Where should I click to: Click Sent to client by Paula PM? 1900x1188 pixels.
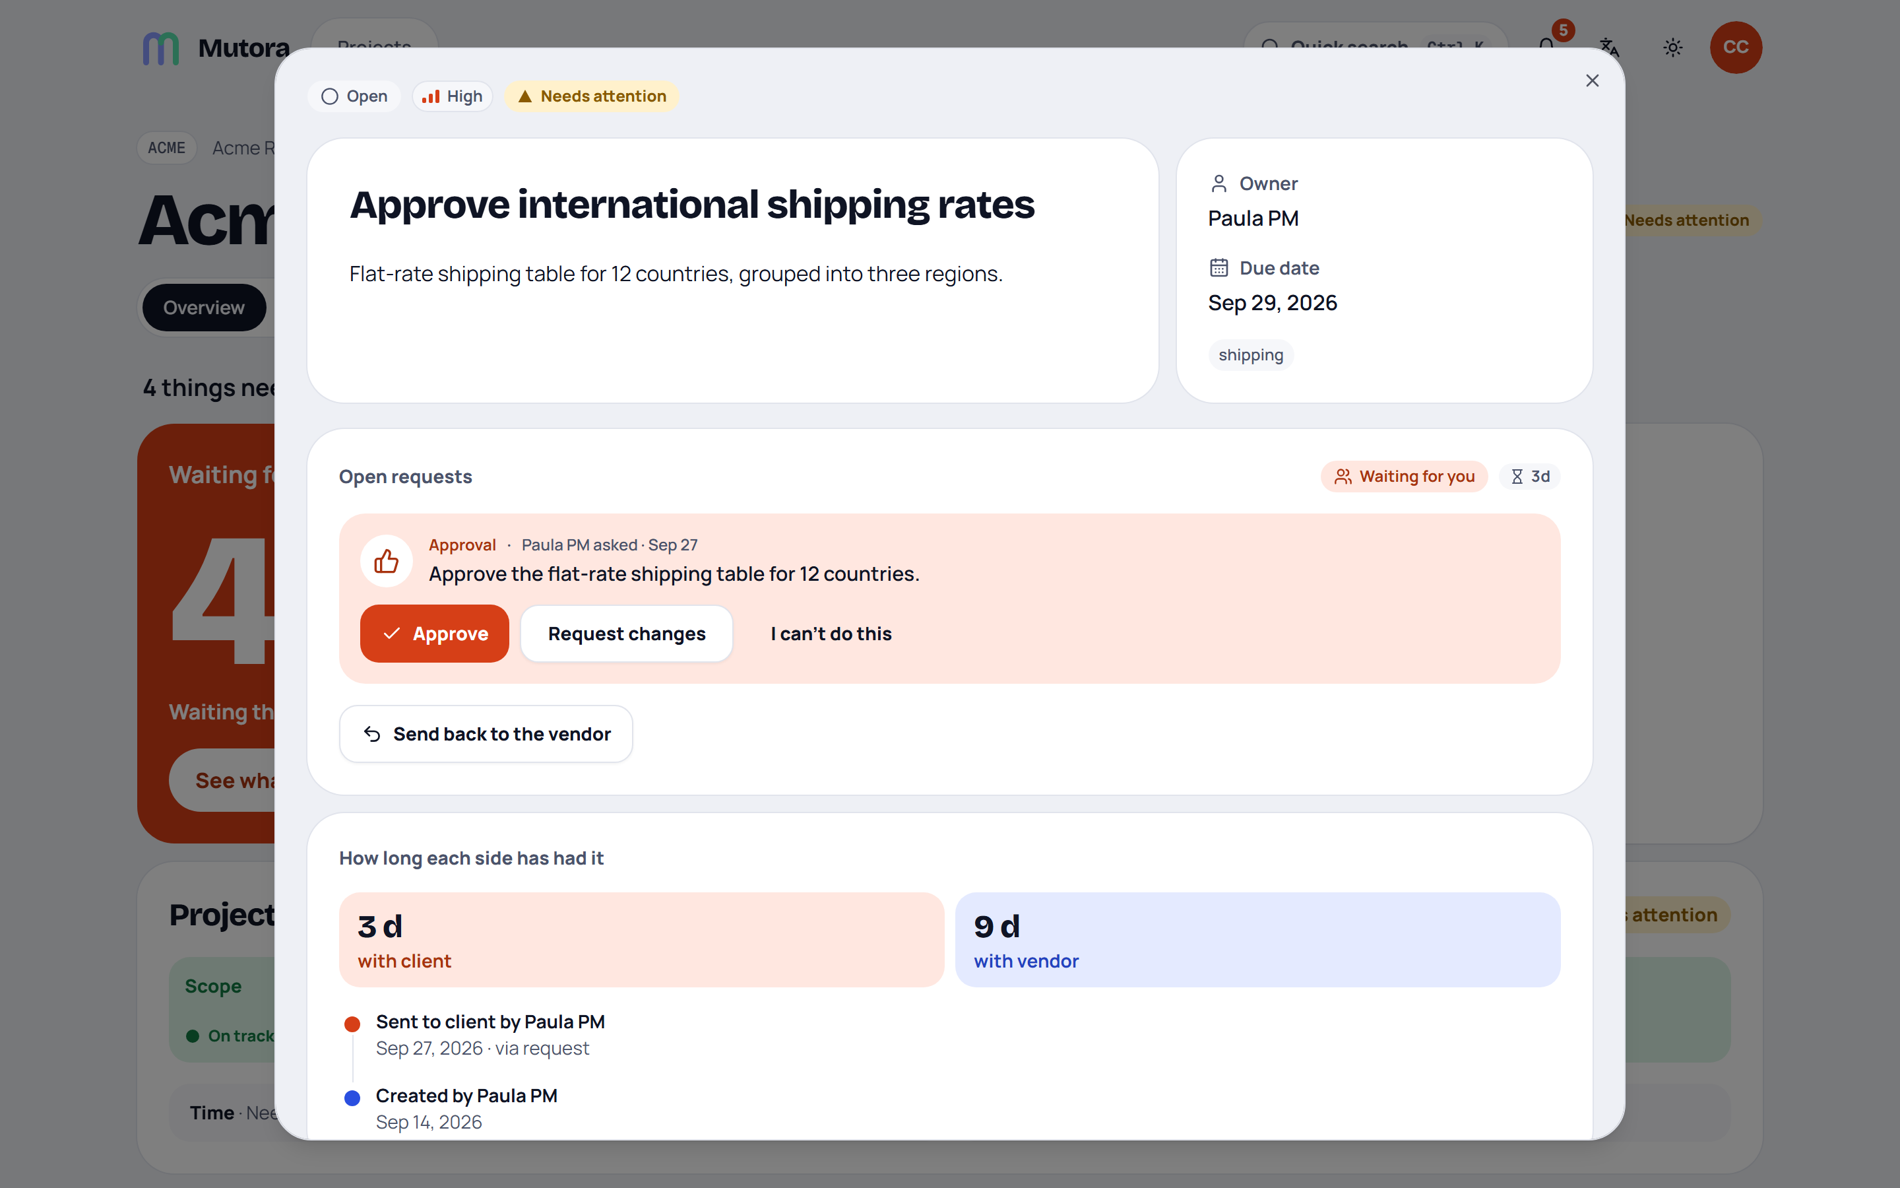coord(490,1022)
